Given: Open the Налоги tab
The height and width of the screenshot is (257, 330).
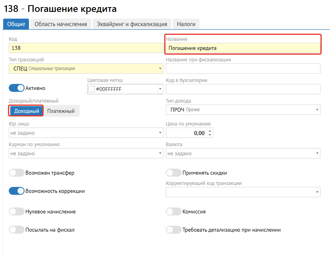Looking at the screenshot, I should coord(186,24).
